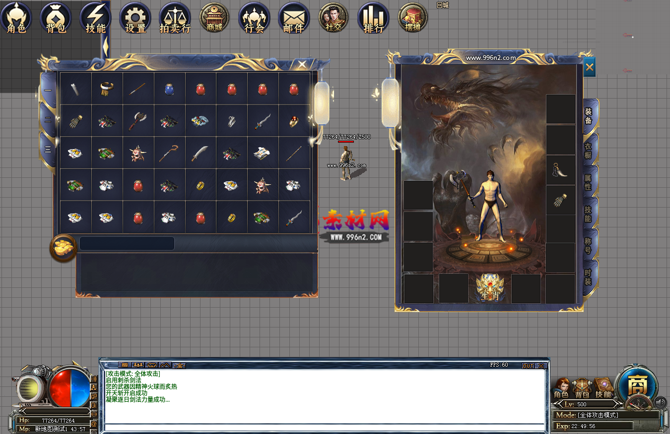This screenshot has height=434, width=670.
Task: Select the grey stone shard item in bag
Action: [75, 89]
